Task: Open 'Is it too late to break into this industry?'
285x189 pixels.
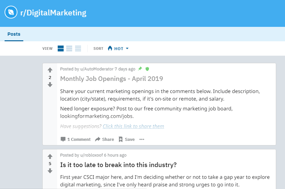Action: pos(118,165)
